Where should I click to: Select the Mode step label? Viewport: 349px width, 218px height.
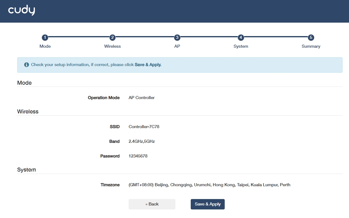pos(45,46)
